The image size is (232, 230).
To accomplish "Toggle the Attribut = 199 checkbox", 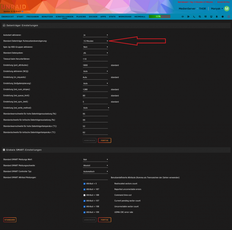I will coord(84,212).
